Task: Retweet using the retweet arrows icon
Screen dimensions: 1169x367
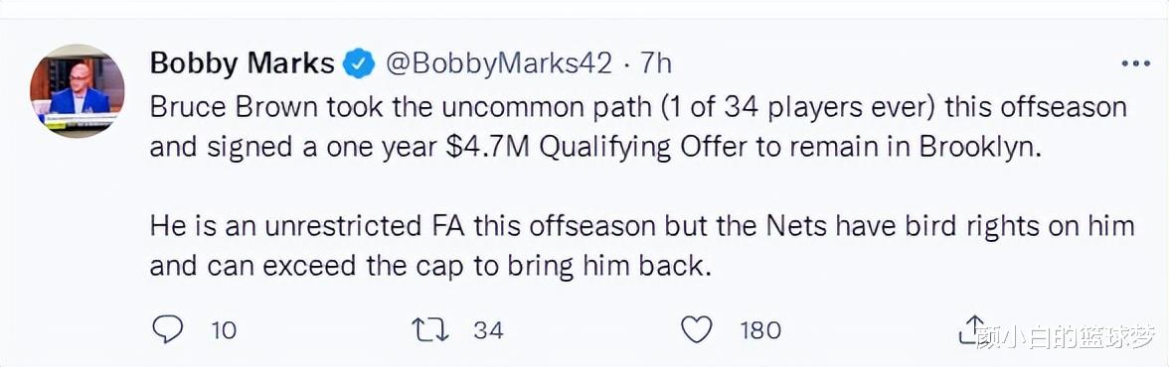Action: point(431,329)
